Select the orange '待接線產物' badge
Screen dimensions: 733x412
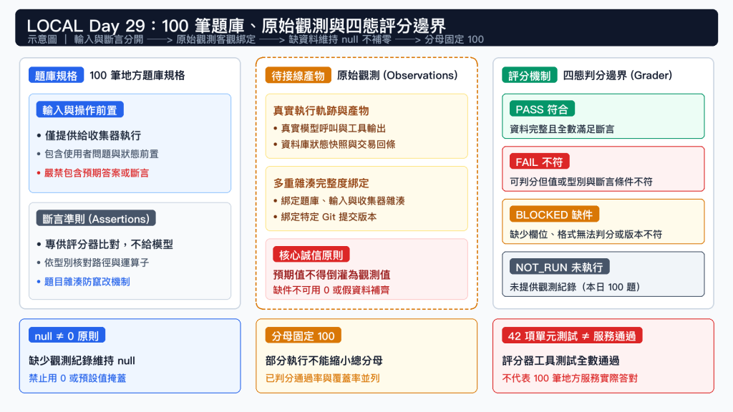click(298, 75)
